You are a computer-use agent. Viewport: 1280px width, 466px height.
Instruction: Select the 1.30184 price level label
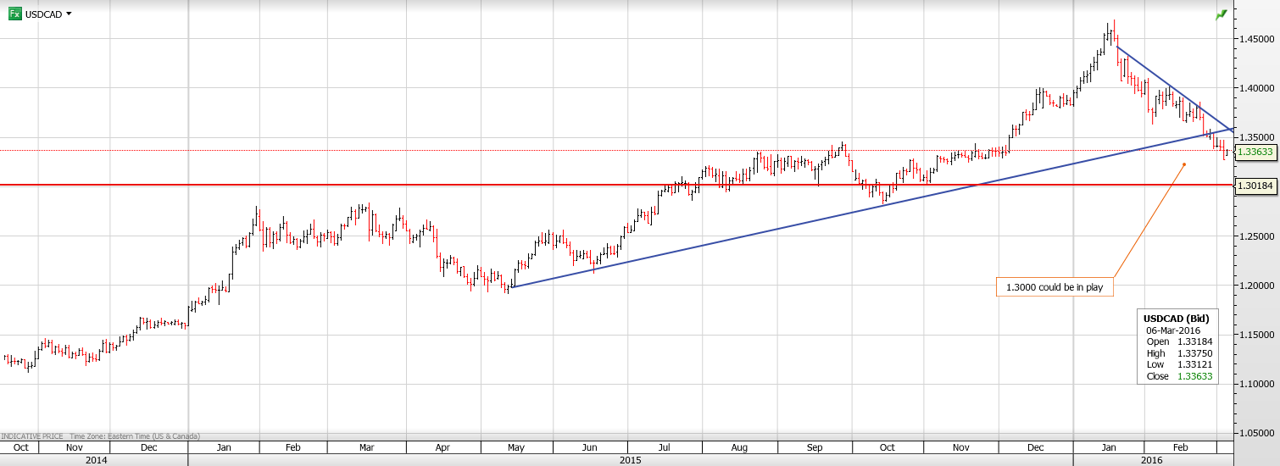(1255, 186)
